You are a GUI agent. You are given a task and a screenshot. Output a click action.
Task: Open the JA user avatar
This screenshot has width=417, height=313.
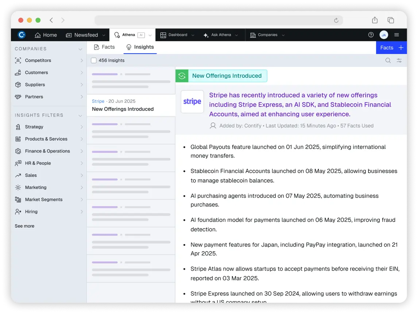tap(383, 35)
